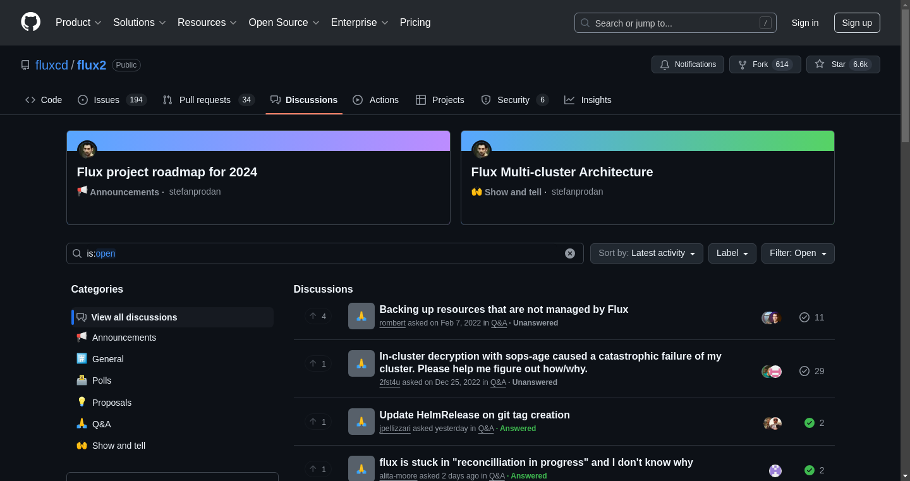Click the Sign in link
Viewport: 910px width, 481px height.
[x=805, y=23]
